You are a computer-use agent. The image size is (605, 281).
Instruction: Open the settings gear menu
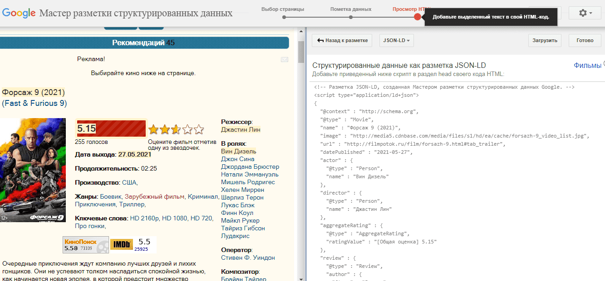[x=586, y=13]
